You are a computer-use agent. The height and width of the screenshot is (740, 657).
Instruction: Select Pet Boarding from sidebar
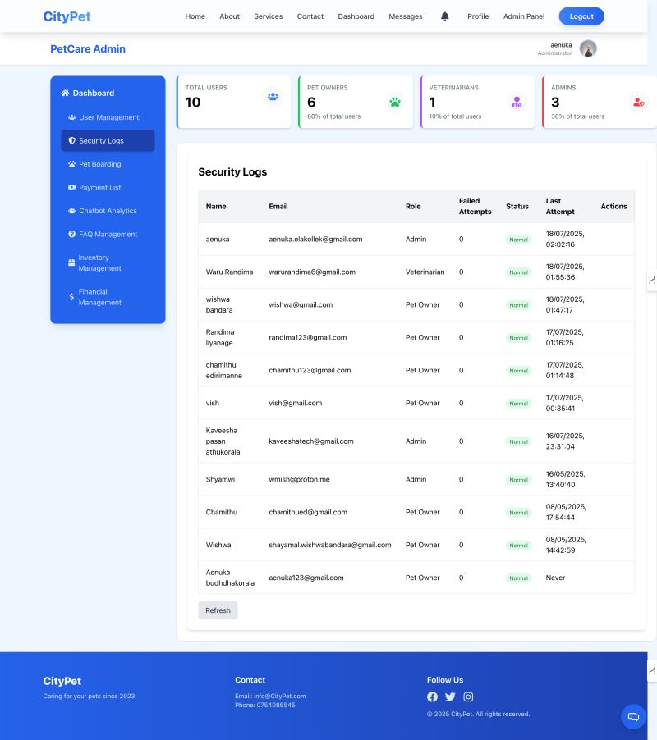coord(99,164)
